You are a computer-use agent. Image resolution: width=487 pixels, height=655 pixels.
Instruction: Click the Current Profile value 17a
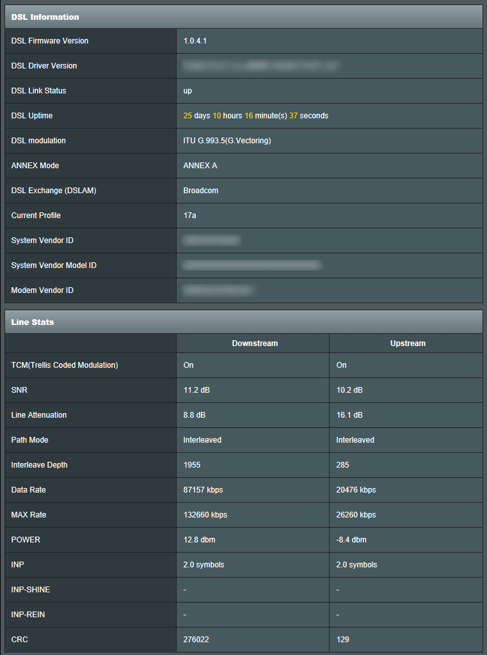coord(190,216)
